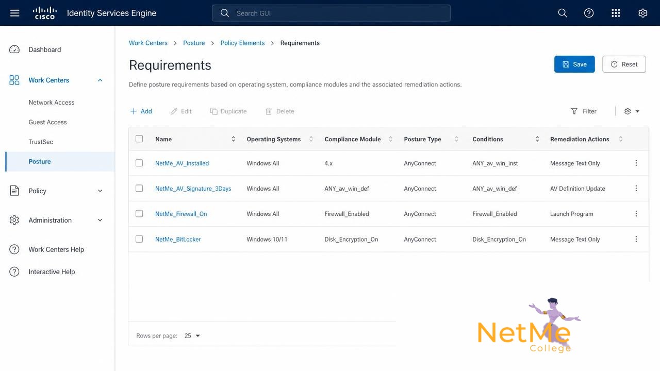Select Network Access in sidebar
This screenshot has width=660, height=371.
pyautogui.click(x=52, y=102)
